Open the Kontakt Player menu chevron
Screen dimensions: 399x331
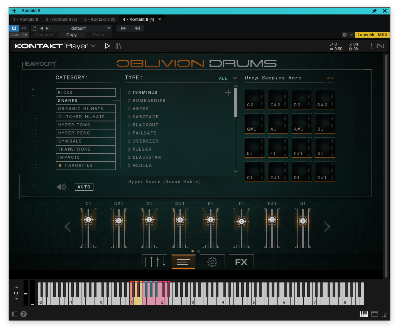(93, 46)
